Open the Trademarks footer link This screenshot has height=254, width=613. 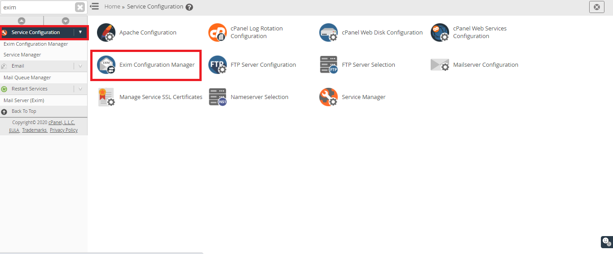pos(35,130)
